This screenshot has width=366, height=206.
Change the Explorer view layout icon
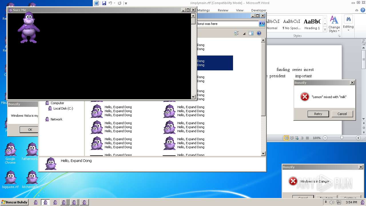tap(236, 33)
